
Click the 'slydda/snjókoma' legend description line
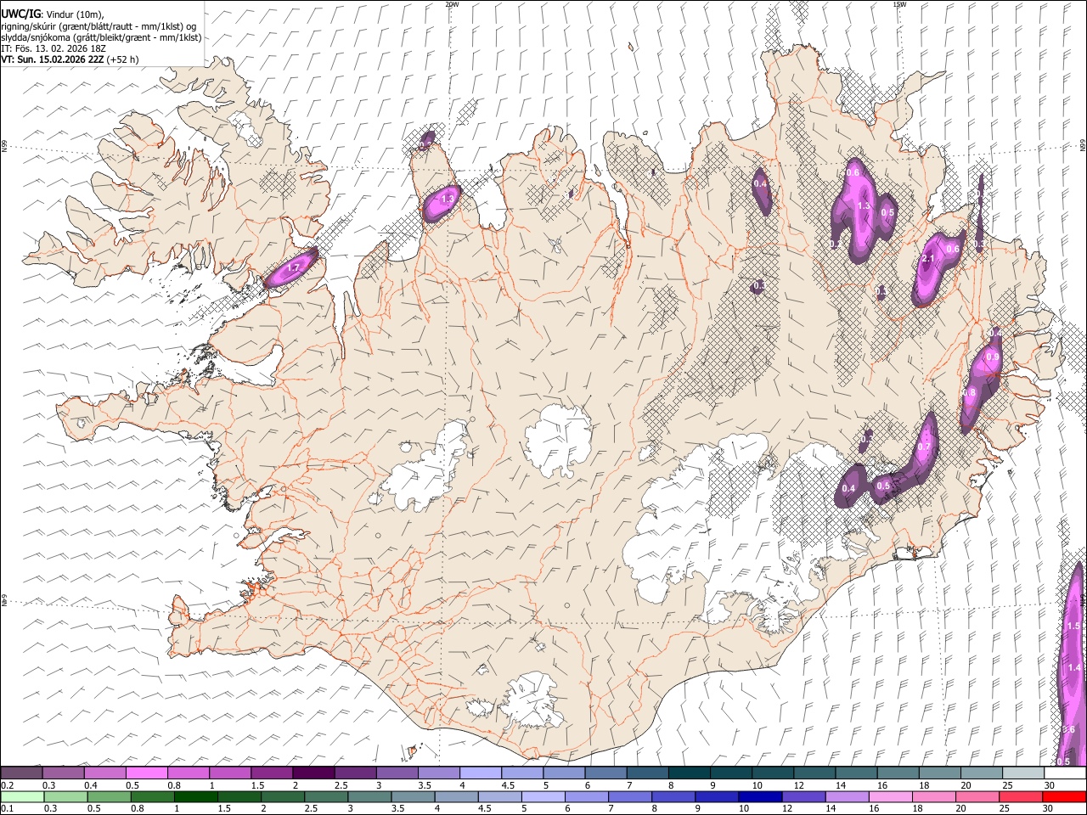point(102,37)
